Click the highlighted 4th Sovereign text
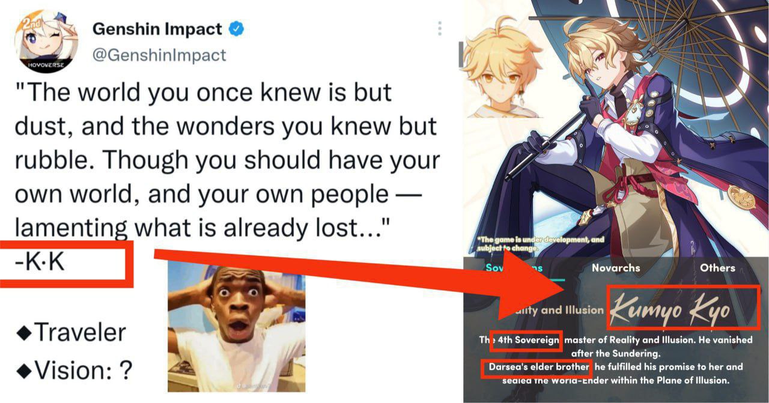 pos(526,340)
